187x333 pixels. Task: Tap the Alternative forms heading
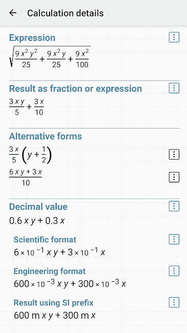point(45,136)
